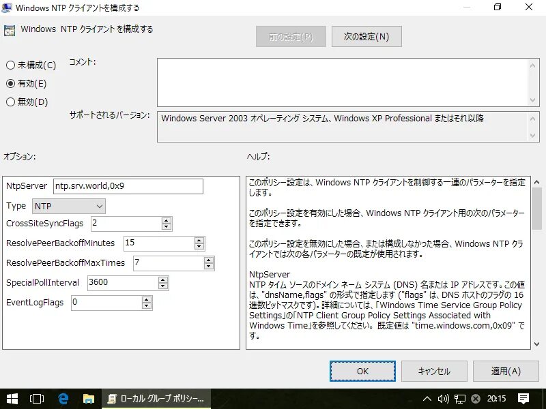Increase ResolvePeerBackoffMaxTimes with up arrow
The image size is (546, 409).
tap(209, 260)
